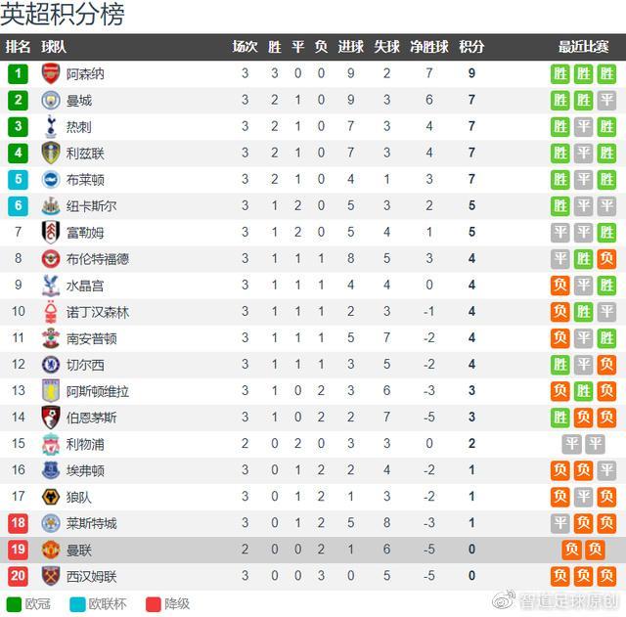Image resolution: width=626 pixels, height=617 pixels.
Task: Open team name 布伦特福德
Action: click(98, 259)
